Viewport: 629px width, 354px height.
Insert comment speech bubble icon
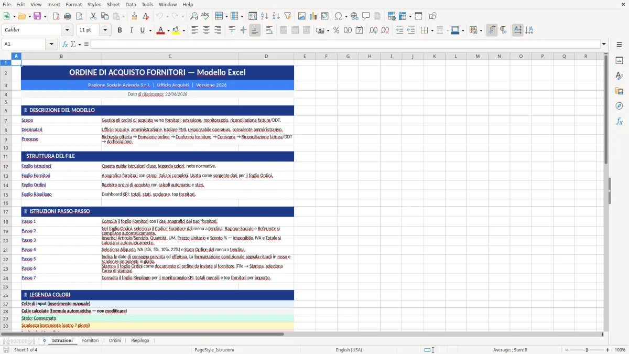366,16
